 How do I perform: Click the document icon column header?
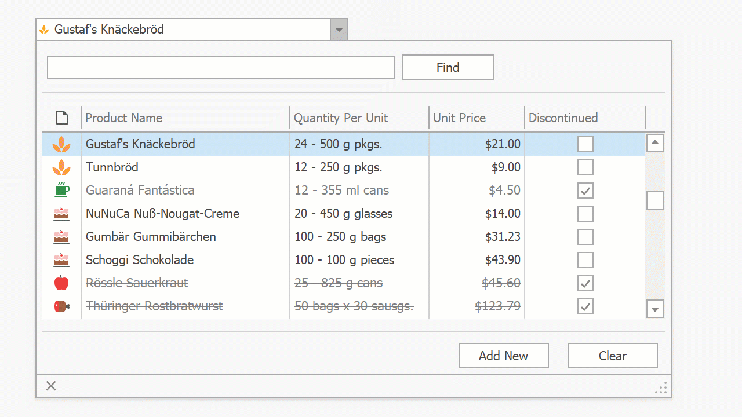click(61, 118)
